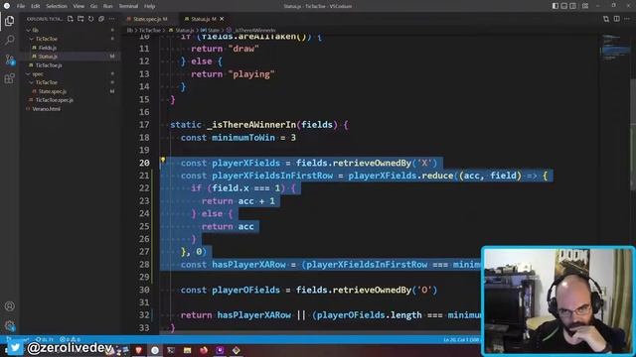Image resolution: width=636 pixels, height=357 pixels.
Task: Click source control sync status item
Action: pos(45,339)
